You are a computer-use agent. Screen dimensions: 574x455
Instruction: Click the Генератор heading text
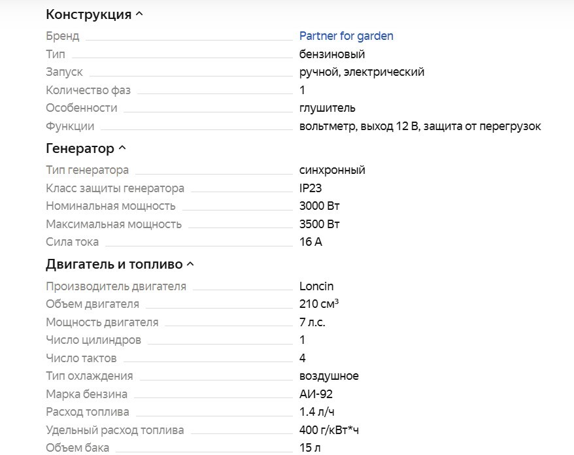point(80,149)
